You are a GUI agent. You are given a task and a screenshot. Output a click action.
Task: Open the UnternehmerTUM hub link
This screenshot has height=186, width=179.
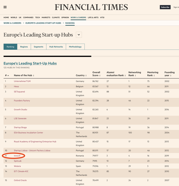[22, 81]
